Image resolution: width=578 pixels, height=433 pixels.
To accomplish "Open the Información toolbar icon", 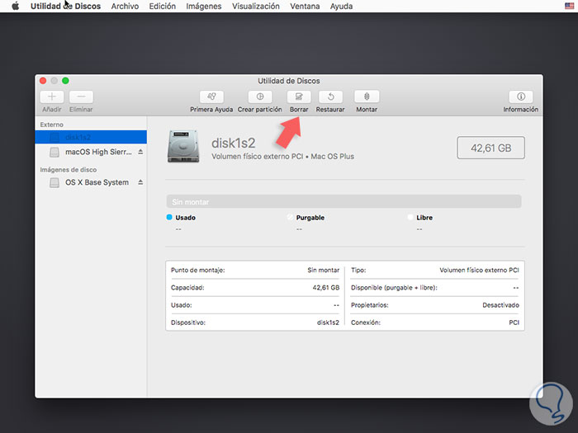I will (x=521, y=96).
